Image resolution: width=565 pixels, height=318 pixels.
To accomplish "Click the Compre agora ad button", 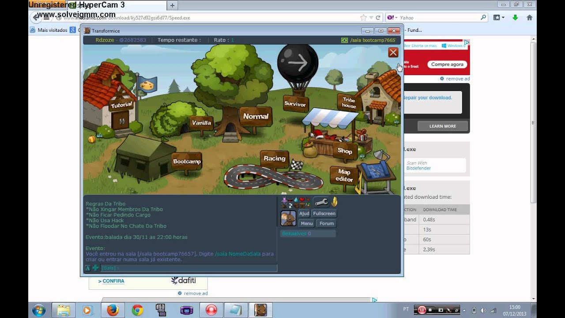I will pyautogui.click(x=447, y=64).
